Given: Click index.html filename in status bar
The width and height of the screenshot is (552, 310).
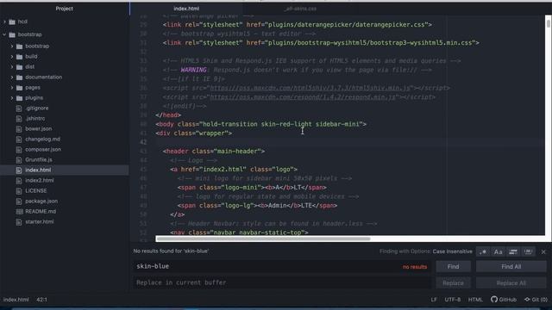Looking at the screenshot, I should tap(16, 300).
